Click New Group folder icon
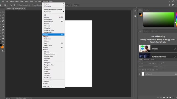 coord(170,98)
